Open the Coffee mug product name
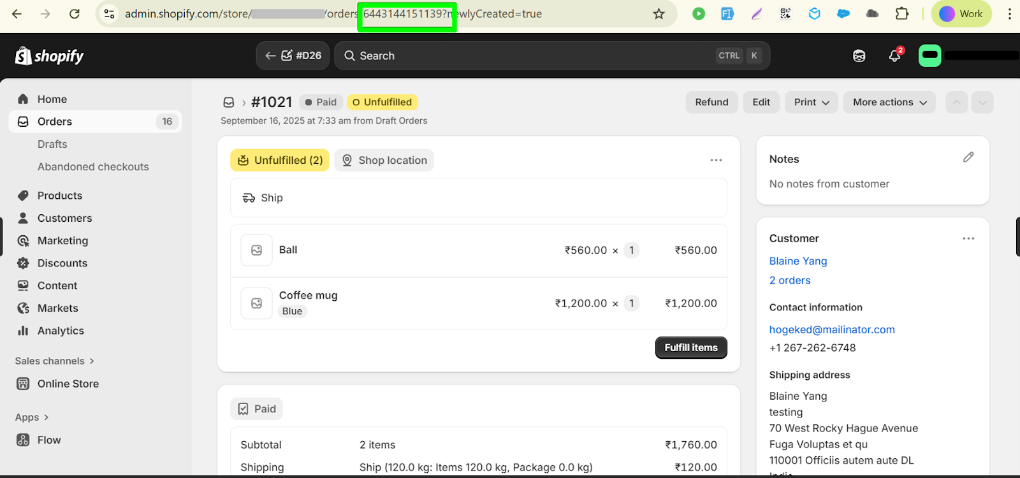1020x478 pixels. (x=309, y=295)
